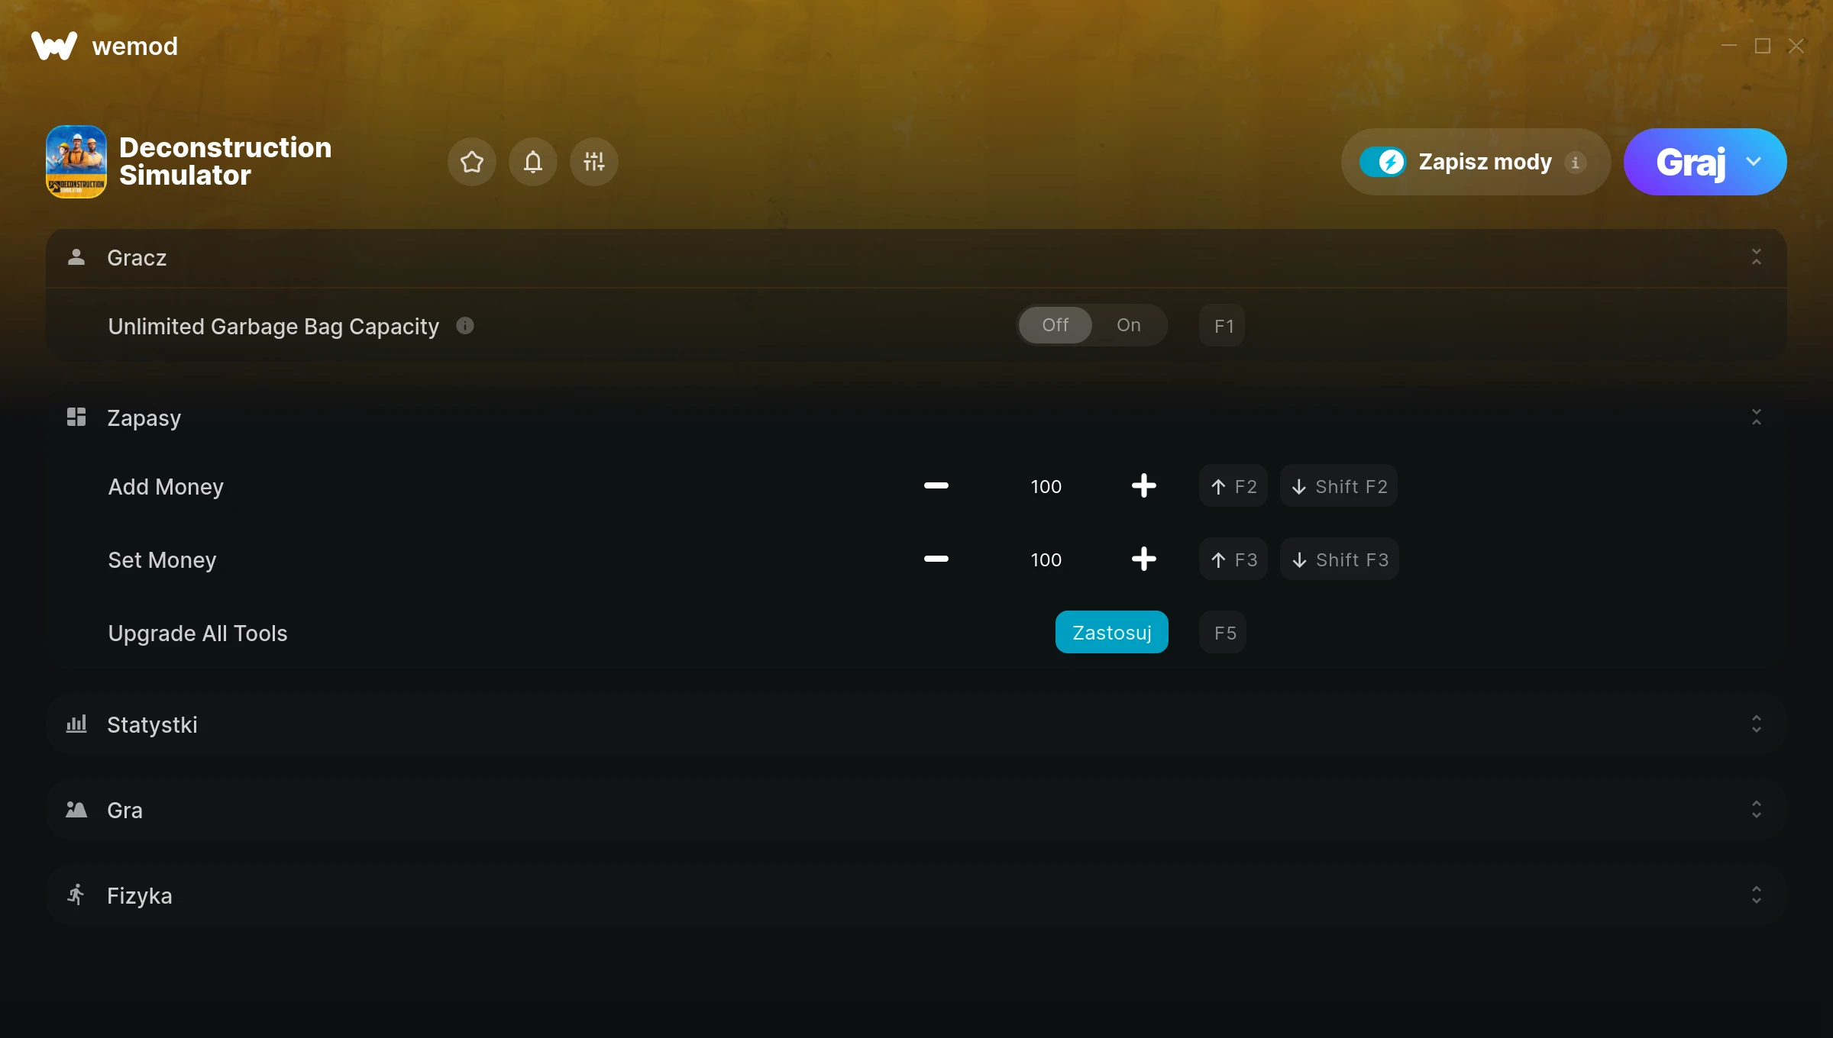Collapse the Zapasy section
Viewport: 1833px width, 1038px height.
[1756, 417]
